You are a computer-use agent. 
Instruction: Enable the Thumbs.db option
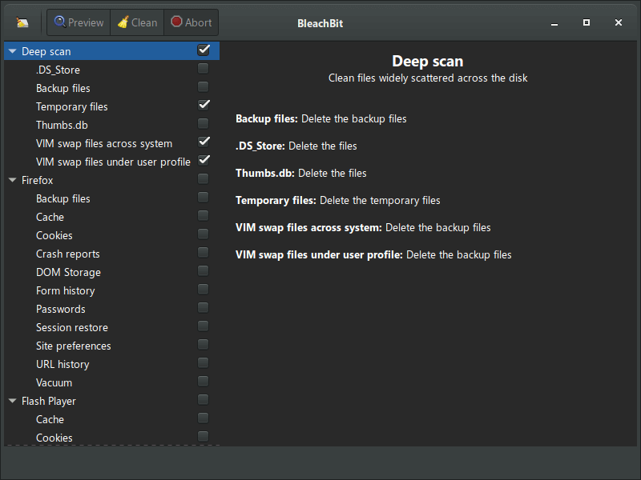203,123
